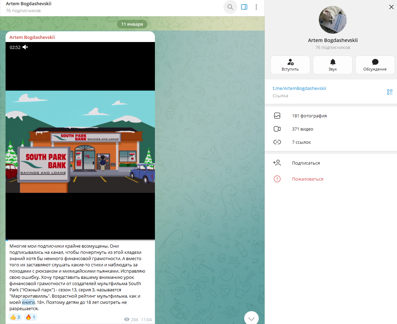Screen dimensions: 397x324
Task: Open the channel profile avatar photo
Action: [332, 20]
